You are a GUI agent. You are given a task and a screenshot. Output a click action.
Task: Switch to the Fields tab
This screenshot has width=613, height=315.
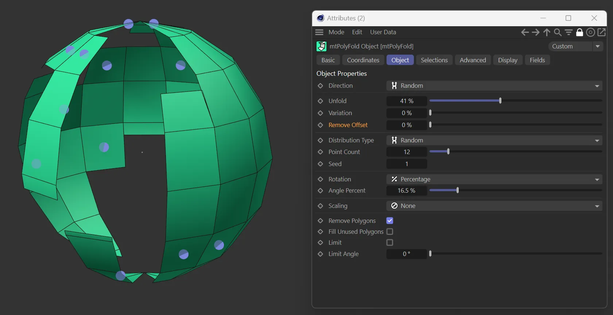pos(537,60)
